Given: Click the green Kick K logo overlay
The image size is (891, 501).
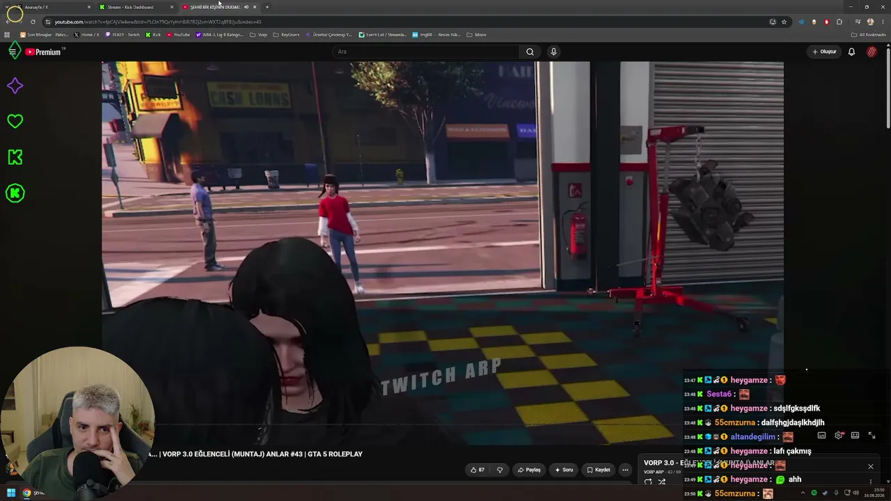Looking at the screenshot, I should [x=15, y=157].
